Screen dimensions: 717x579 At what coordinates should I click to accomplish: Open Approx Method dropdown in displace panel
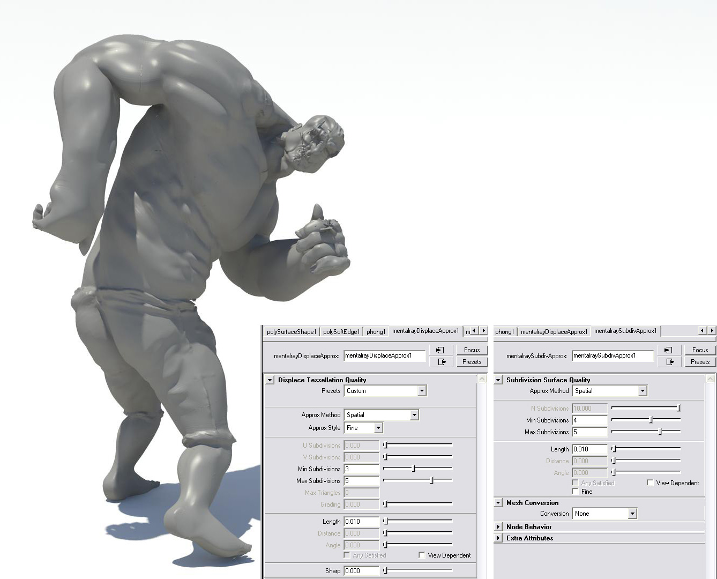coord(381,415)
